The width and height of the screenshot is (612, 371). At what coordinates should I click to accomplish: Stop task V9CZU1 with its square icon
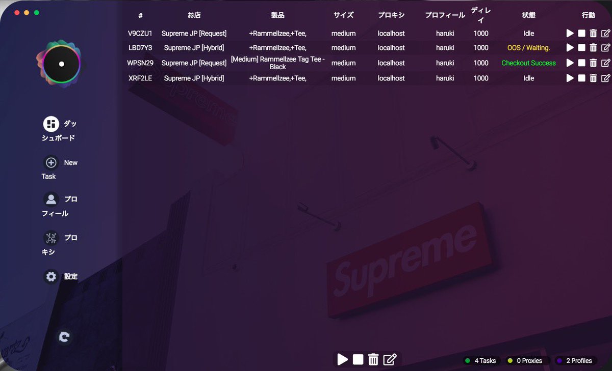click(581, 34)
